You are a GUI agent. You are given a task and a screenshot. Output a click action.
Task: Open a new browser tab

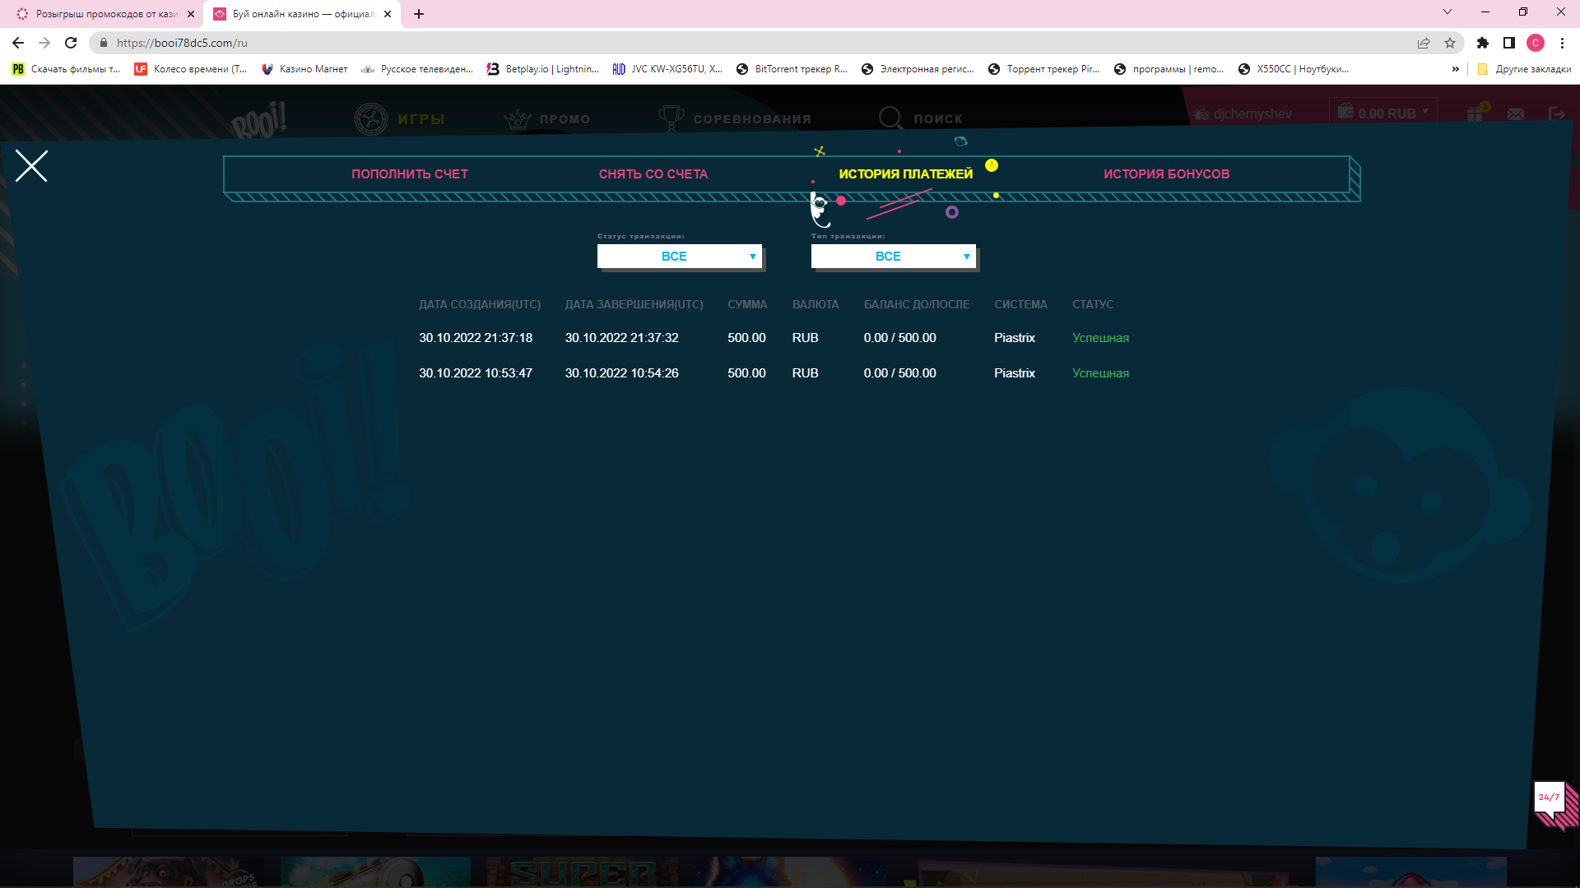[x=419, y=14]
